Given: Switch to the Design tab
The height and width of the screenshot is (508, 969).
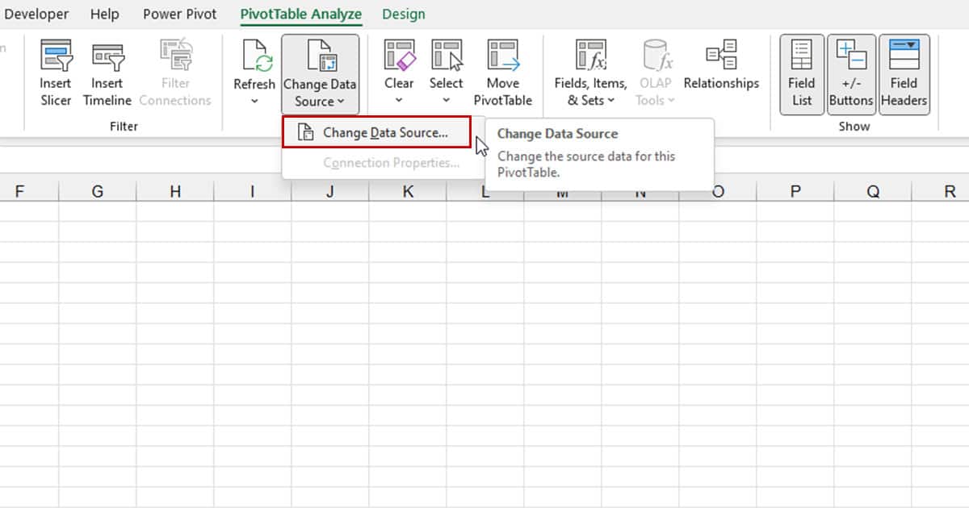Looking at the screenshot, I should 404,14.
